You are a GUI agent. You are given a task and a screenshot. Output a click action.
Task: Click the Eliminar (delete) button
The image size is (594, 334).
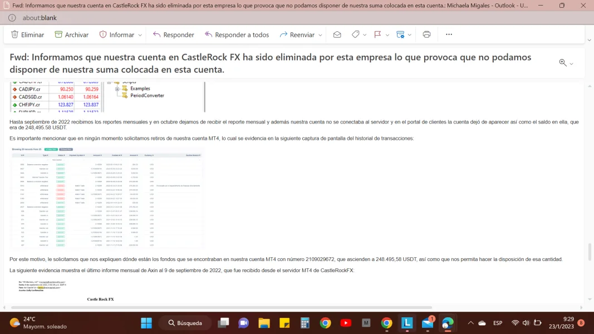[x=28, y=35]
